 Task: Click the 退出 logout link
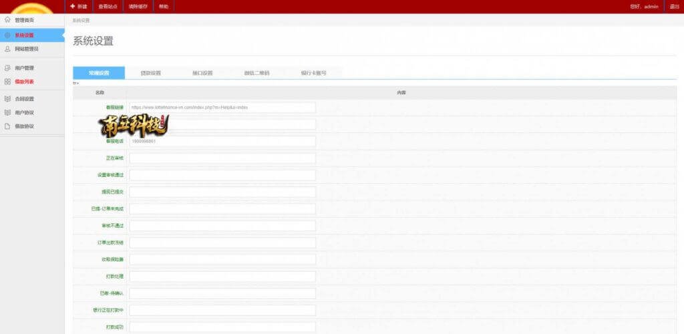pyautogui.click(x=675, y=6)
